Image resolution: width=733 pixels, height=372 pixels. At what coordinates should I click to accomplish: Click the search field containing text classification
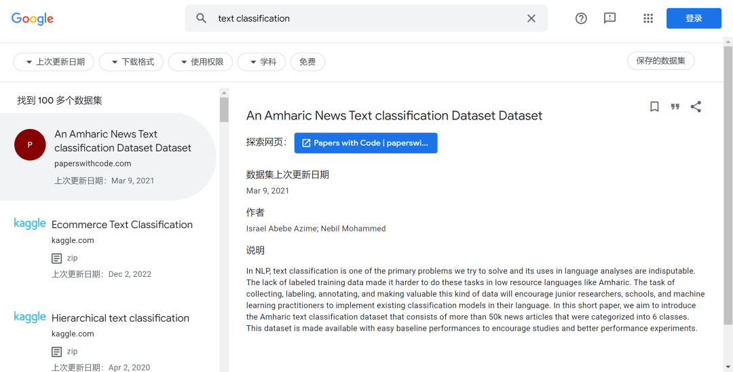click(x=366, y=18)
